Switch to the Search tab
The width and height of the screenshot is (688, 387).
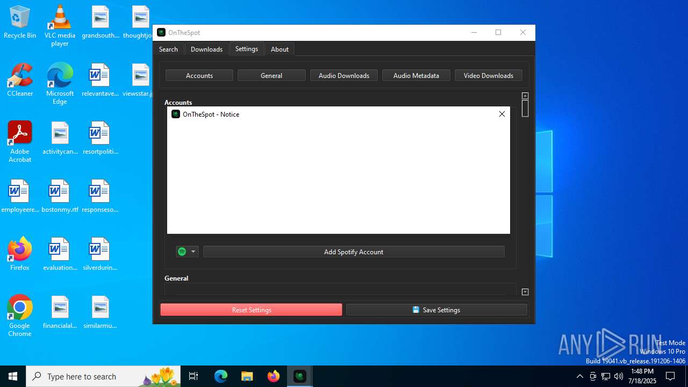coord(168,49)
